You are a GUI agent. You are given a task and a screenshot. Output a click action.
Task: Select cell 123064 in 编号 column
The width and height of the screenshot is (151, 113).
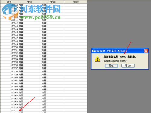9,89
